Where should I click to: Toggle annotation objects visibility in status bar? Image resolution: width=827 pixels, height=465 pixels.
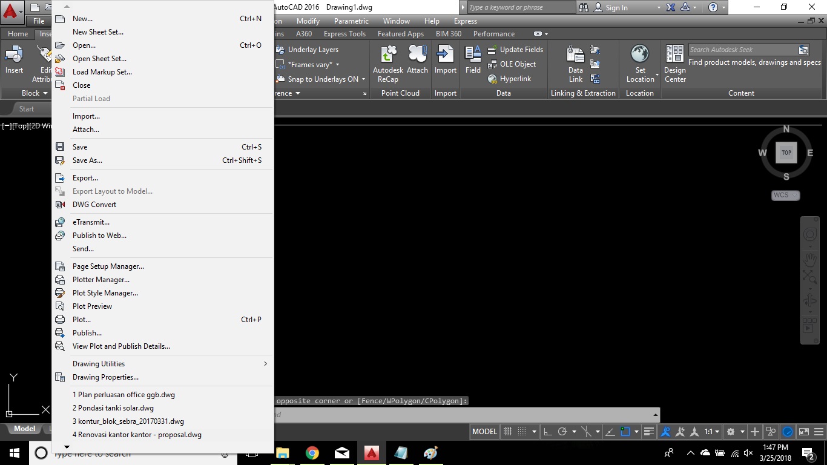click(x=666, y=432)
